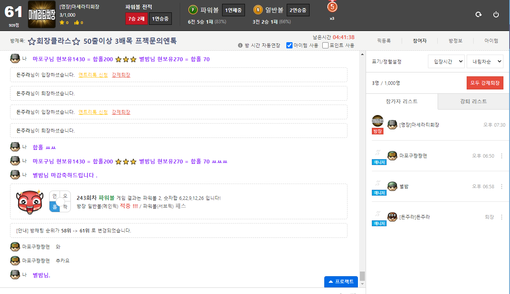Image resolution: width=510 pixels, height=294 pixels.
Task: Click the number 5 medal icon
Action: click(332, 7)
